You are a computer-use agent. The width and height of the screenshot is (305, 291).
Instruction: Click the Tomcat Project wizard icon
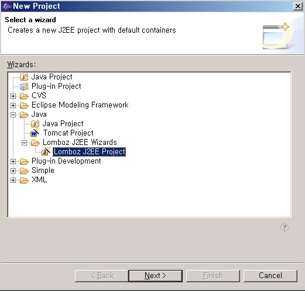pyautogui.click(x=35, y=133)
